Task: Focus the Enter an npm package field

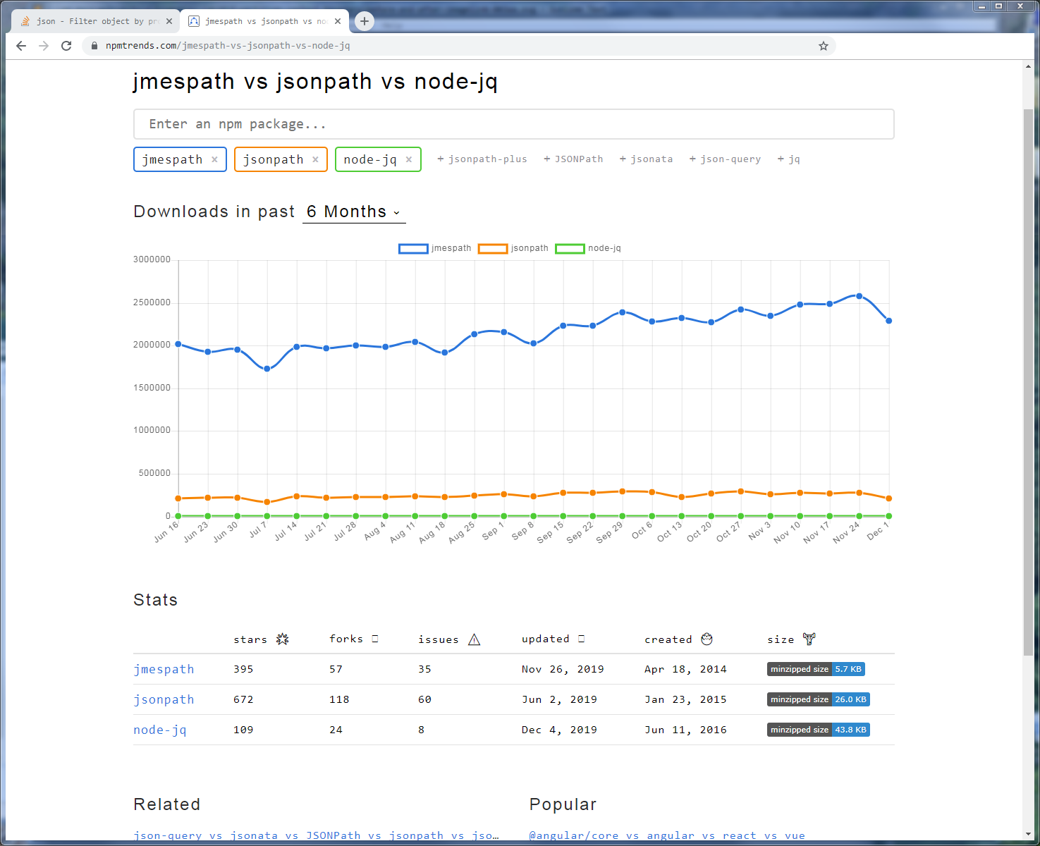Action: pos(514,124)
